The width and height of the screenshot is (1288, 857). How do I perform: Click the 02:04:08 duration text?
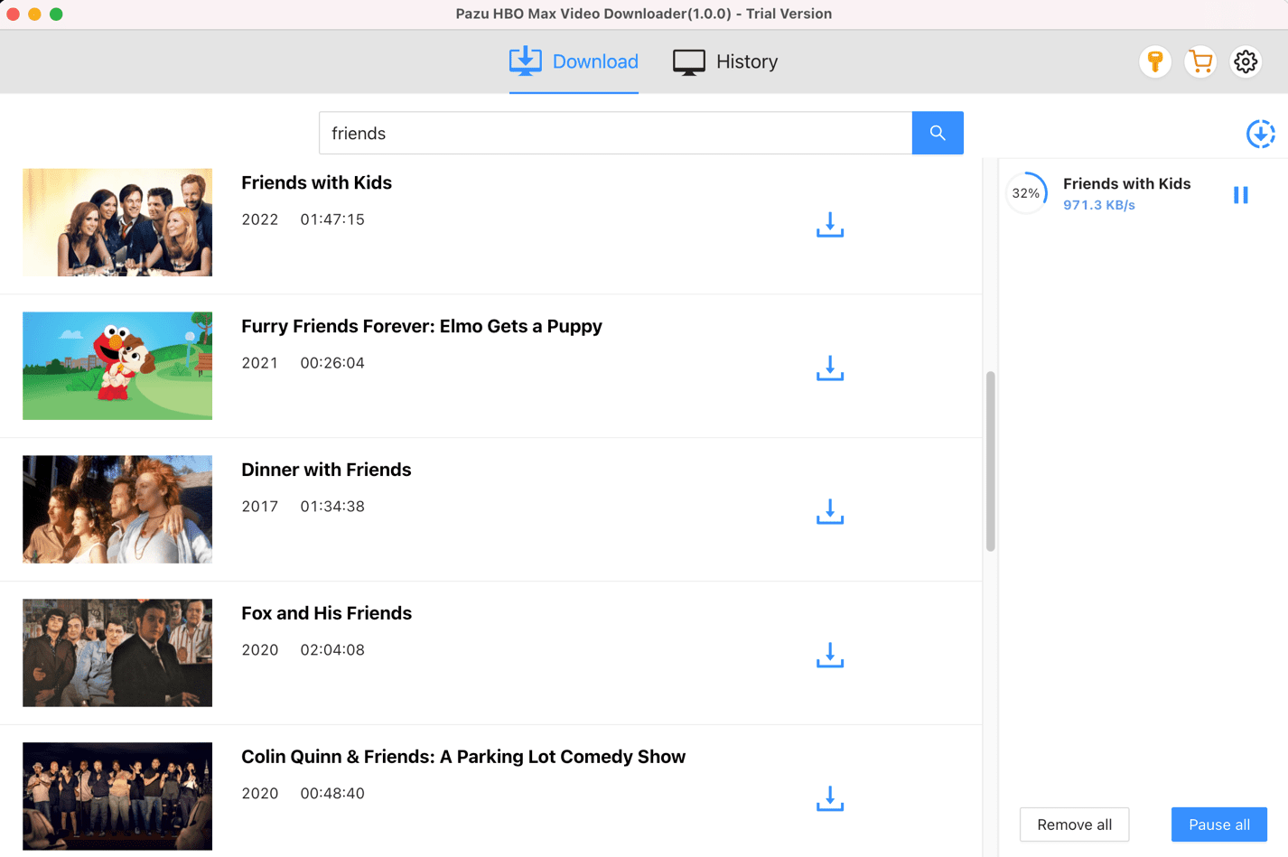(x=332, y=650)
